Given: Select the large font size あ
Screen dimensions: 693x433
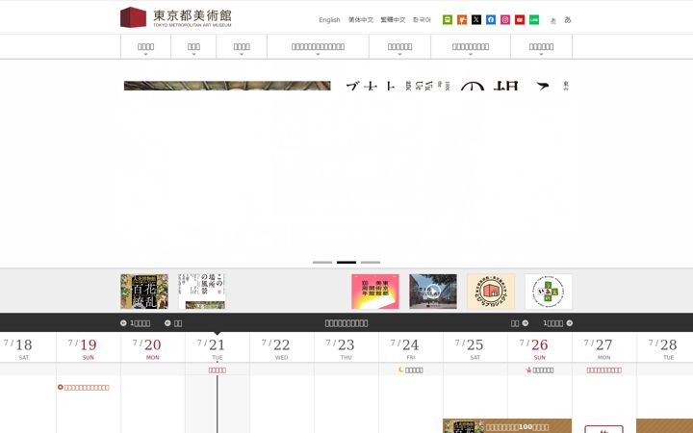Looking at the screenshot, I should pyautogui.click(x=568, y=19).
